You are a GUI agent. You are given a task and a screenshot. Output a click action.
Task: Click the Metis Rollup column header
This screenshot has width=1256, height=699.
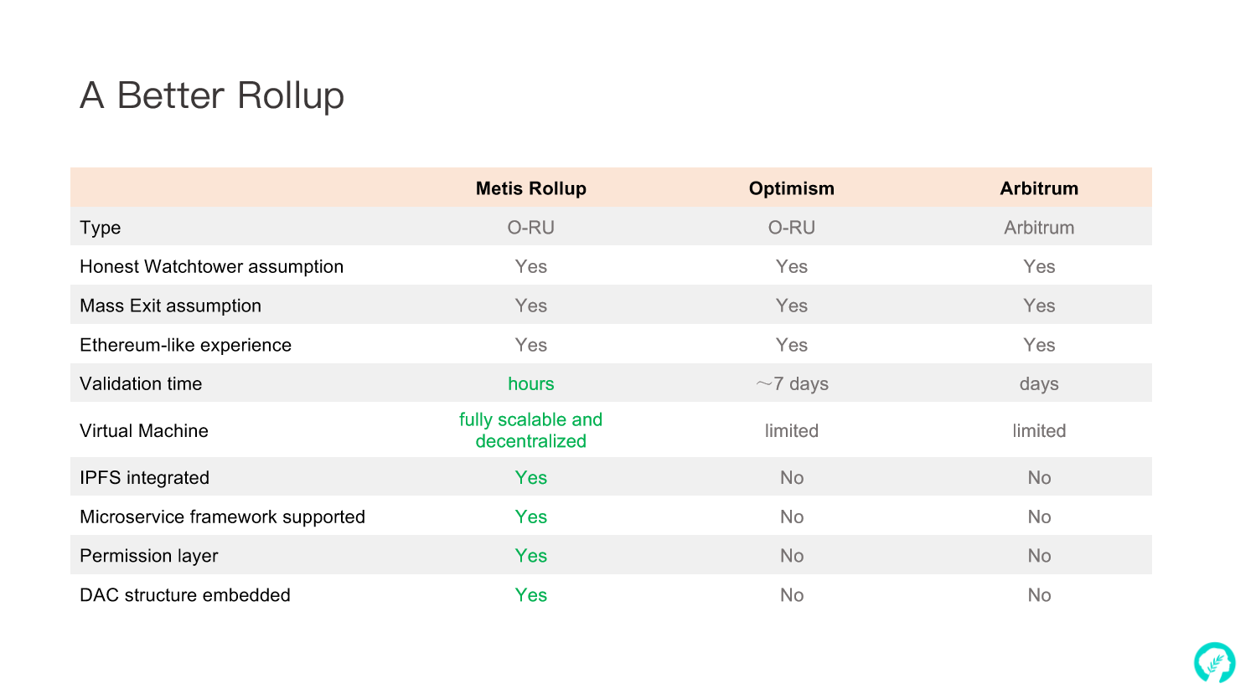pos(531,188)
